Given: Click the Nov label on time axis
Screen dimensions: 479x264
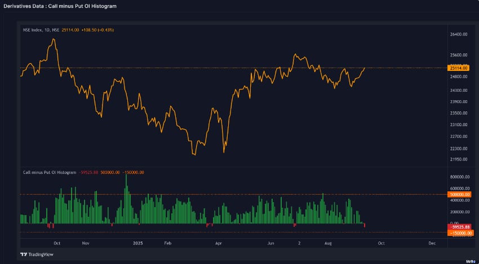Looking at the screenshot, I should tap(86, 243).
